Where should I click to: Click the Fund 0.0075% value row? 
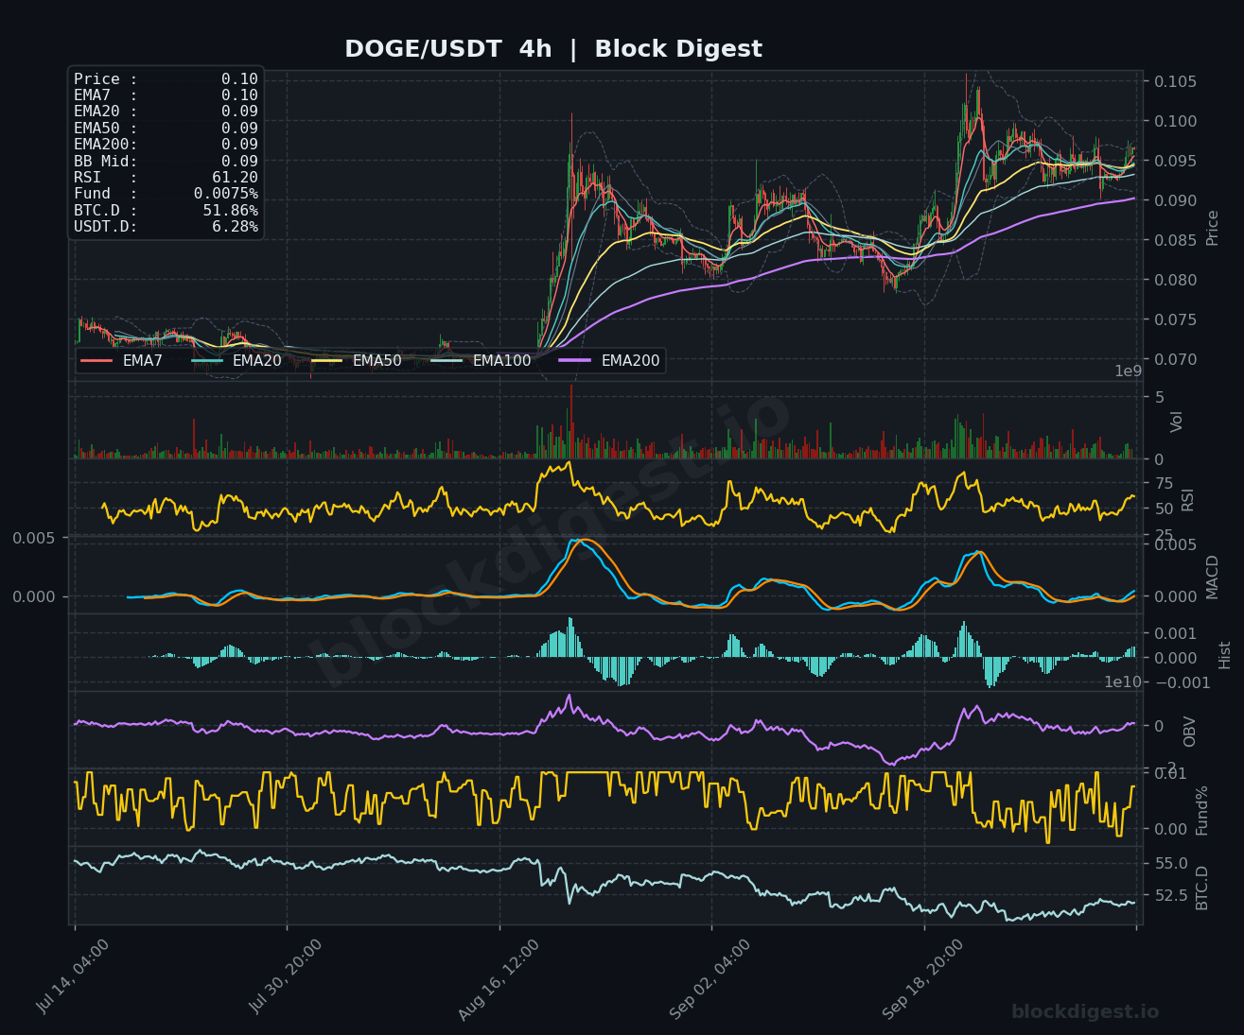click(166, 194)
